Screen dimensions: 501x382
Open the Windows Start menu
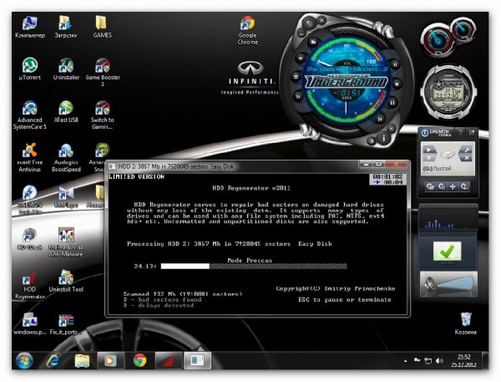click(x=24, y=360)
